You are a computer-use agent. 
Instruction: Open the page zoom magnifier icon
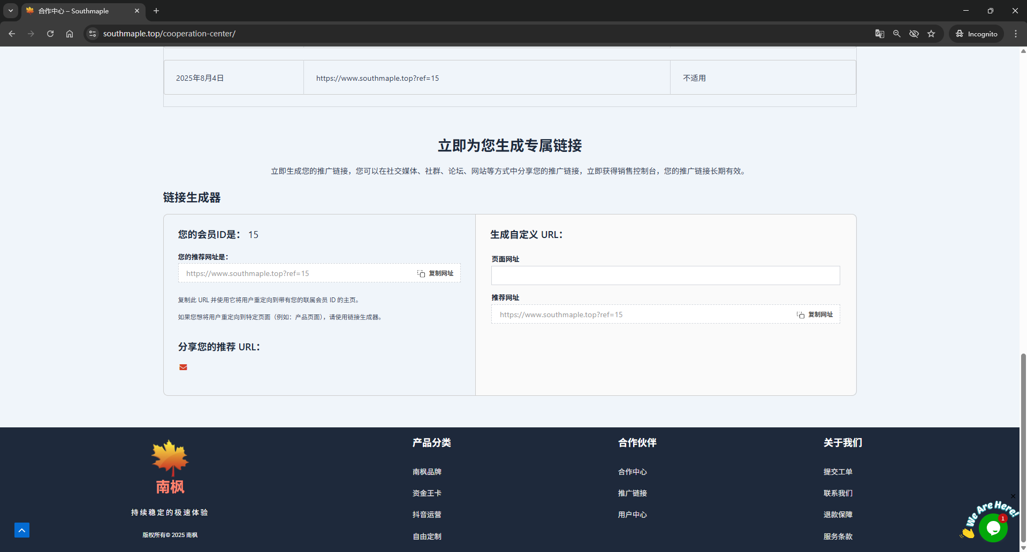[896, 33]
